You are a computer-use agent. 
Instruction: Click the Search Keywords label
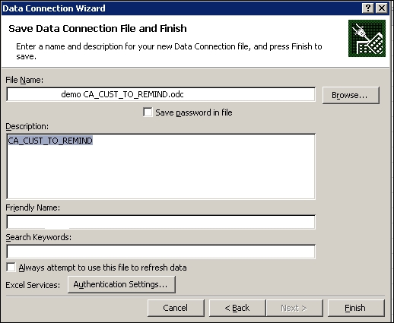pos(39,237)
